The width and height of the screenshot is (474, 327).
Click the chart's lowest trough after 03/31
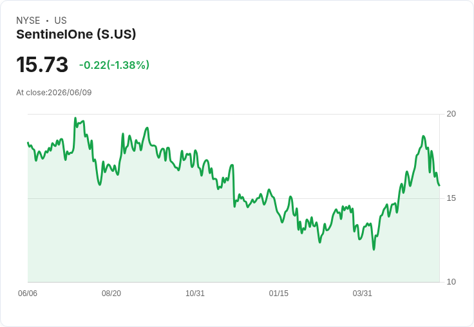[374, 249]
